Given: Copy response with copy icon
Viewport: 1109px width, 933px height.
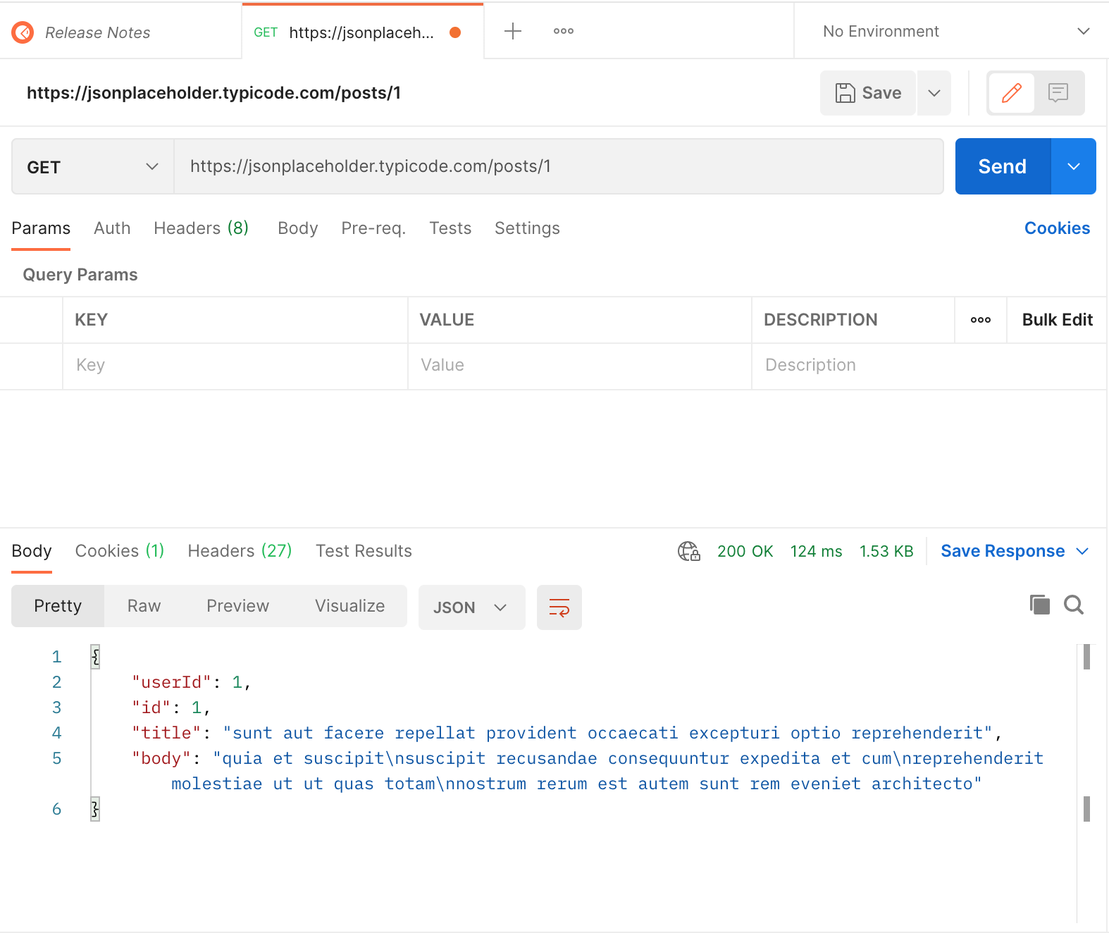Looking at the screenshot, I should pos(1039,605).
